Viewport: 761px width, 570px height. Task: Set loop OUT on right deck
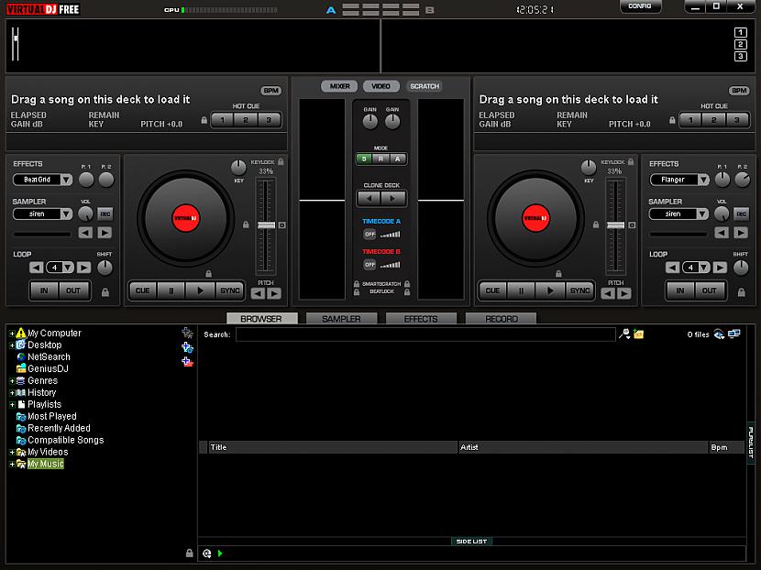pos(709,290)
